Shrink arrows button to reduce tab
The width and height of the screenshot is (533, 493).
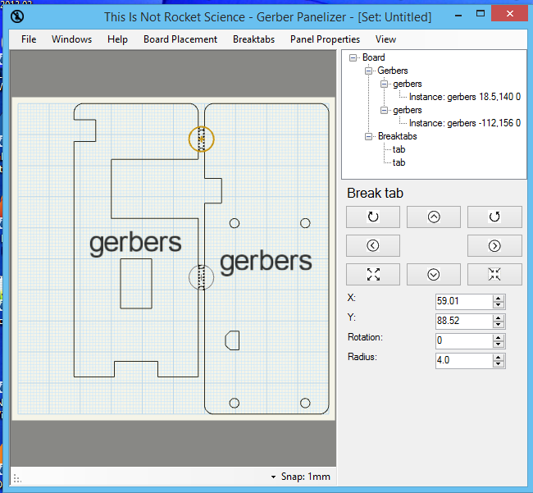tap(494, 274)
